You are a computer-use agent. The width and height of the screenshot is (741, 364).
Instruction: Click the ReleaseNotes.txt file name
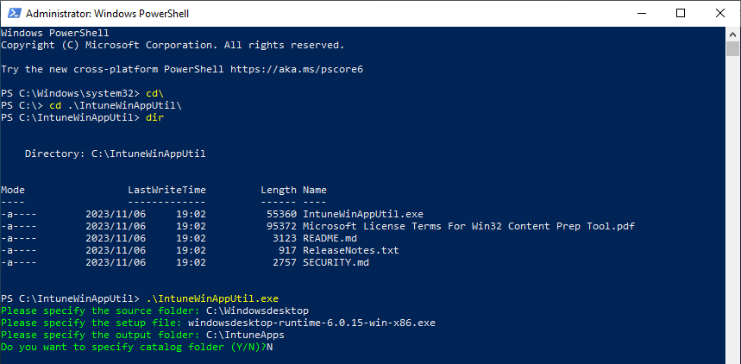351,250
